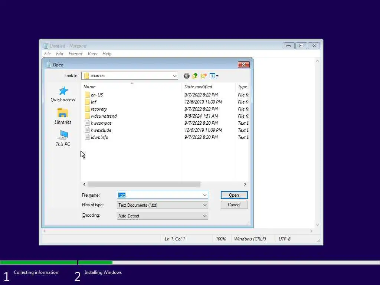Image resolution: width=380 pixels, height=285 pixels.
Task: Go up one folder level icon
Action: [195, 76]
